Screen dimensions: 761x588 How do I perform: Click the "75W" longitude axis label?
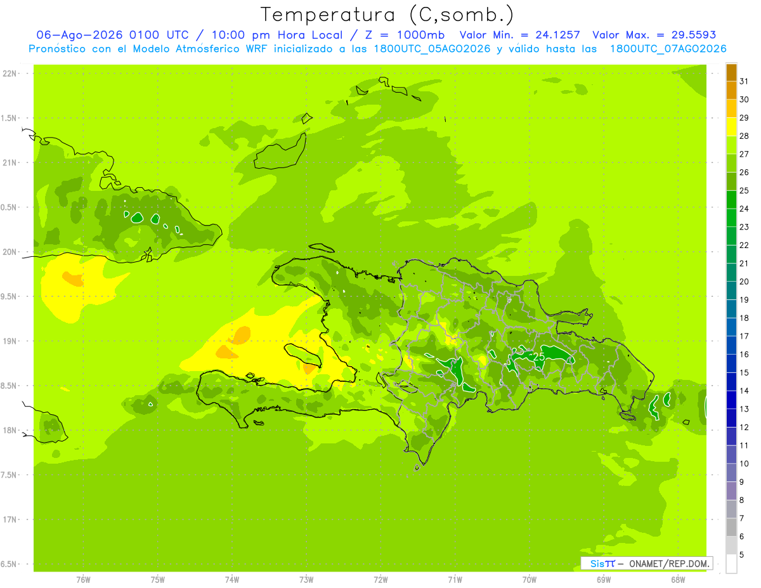pos(158,580)
